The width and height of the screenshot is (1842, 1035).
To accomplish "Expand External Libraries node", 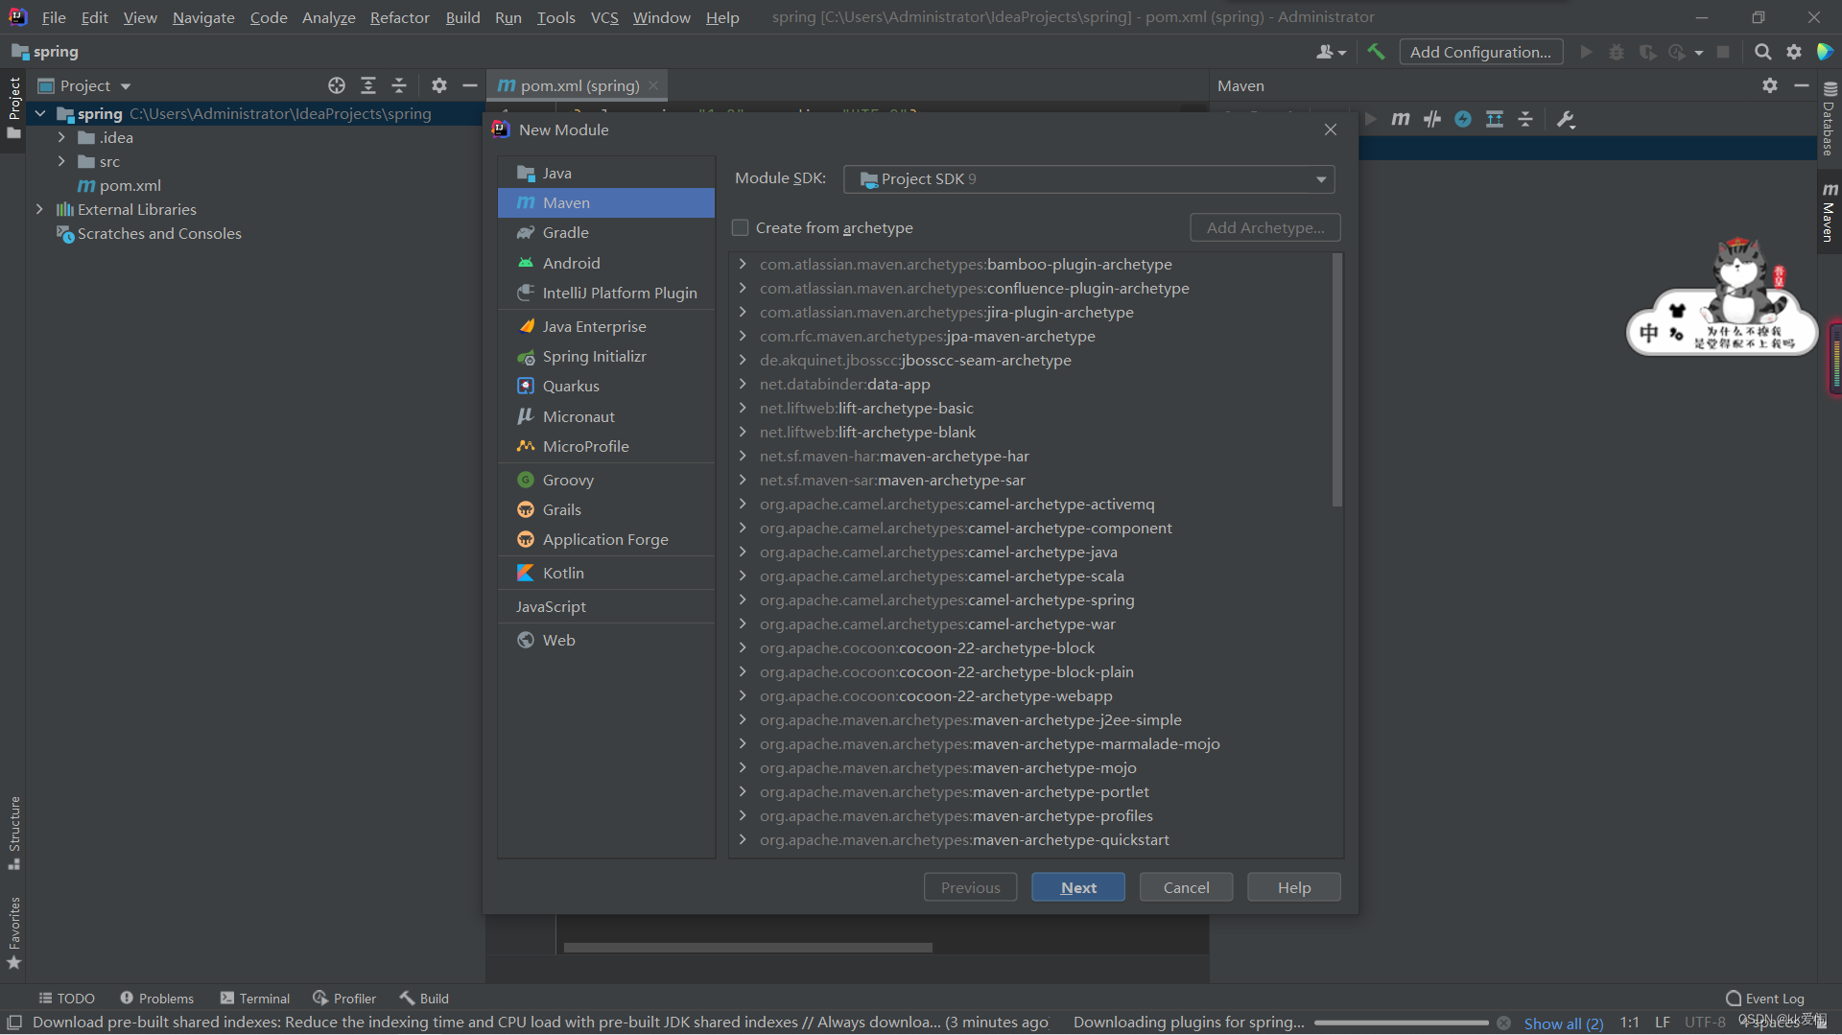I will click(39, 209).
